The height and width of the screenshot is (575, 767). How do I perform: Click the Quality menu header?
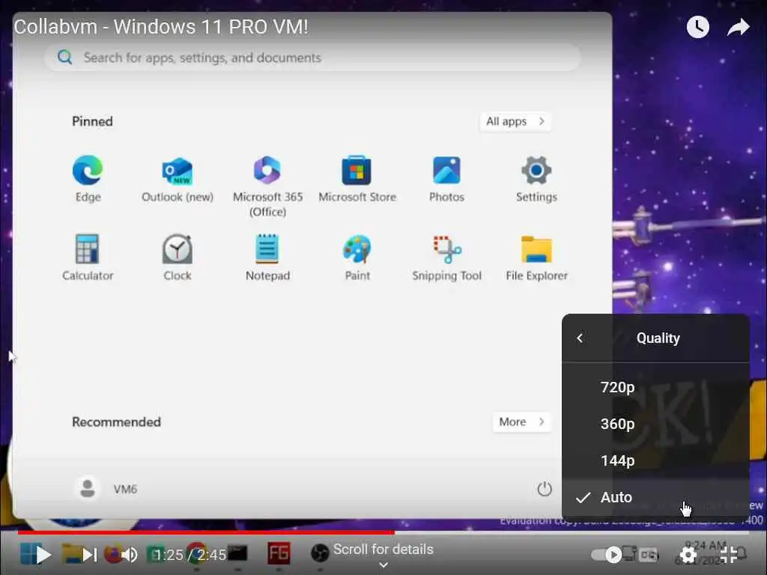click(658, 338)
